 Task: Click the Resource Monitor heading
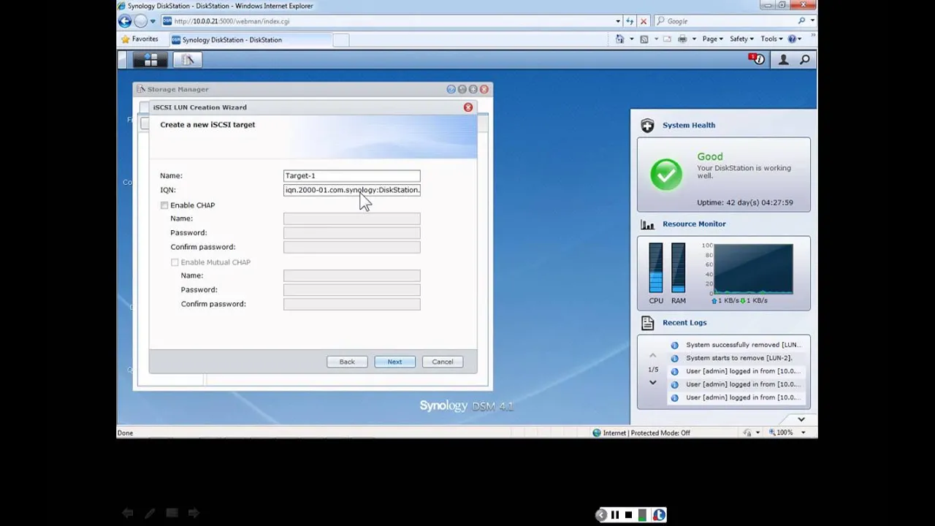[694, 224]
